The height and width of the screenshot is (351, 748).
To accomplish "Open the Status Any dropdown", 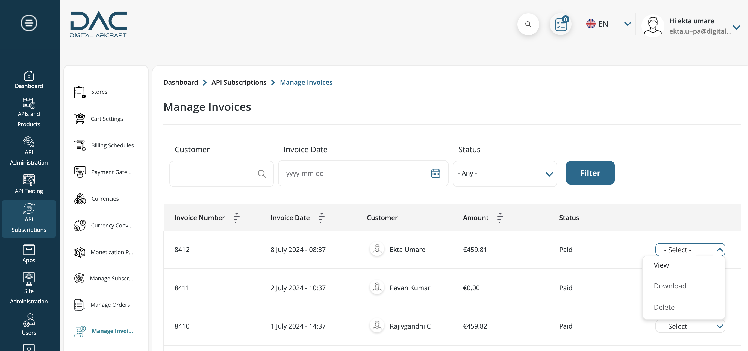I will (505, 174).
